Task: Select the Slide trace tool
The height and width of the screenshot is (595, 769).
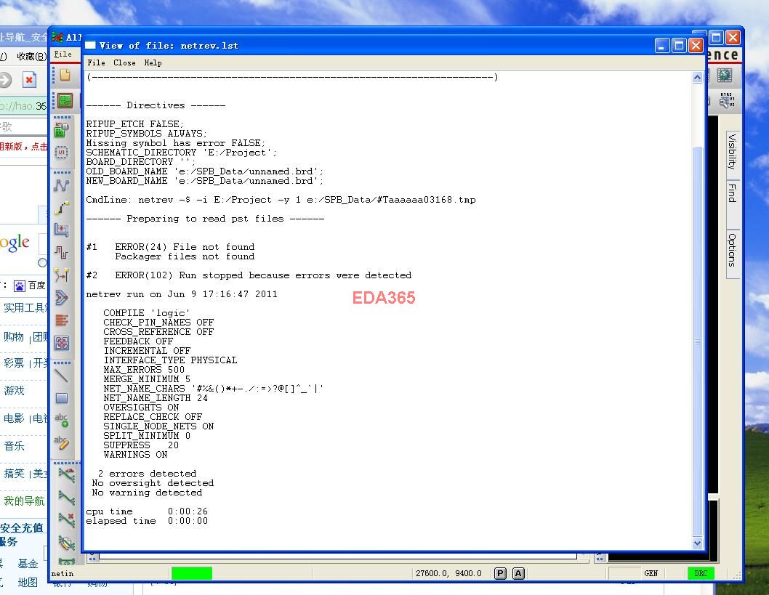Action: coord(62,209)
